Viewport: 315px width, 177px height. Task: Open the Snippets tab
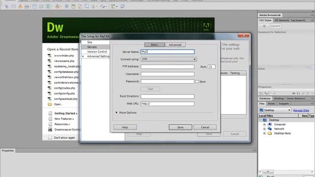(283, 104)
